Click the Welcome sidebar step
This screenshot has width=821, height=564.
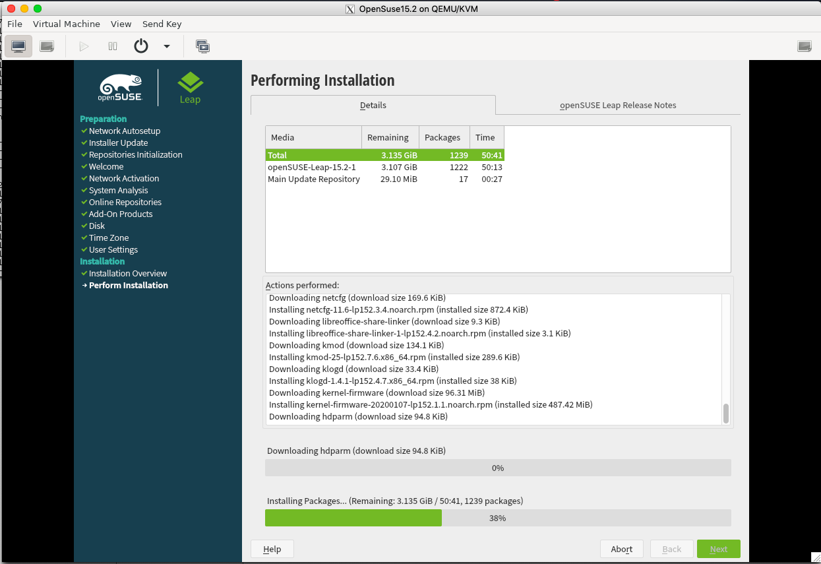[x=106, y=166]
